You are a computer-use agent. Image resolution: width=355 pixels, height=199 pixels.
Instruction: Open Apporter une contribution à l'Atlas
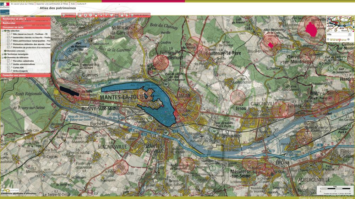[x=52, y=4]
